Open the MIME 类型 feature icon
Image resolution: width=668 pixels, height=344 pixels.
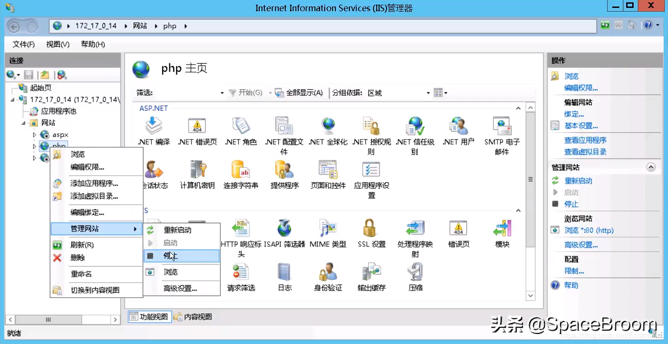pos(328,228)
